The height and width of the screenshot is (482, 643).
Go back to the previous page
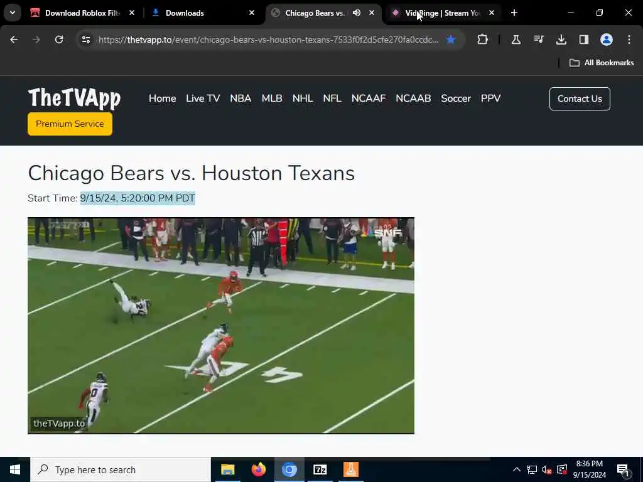14,40
